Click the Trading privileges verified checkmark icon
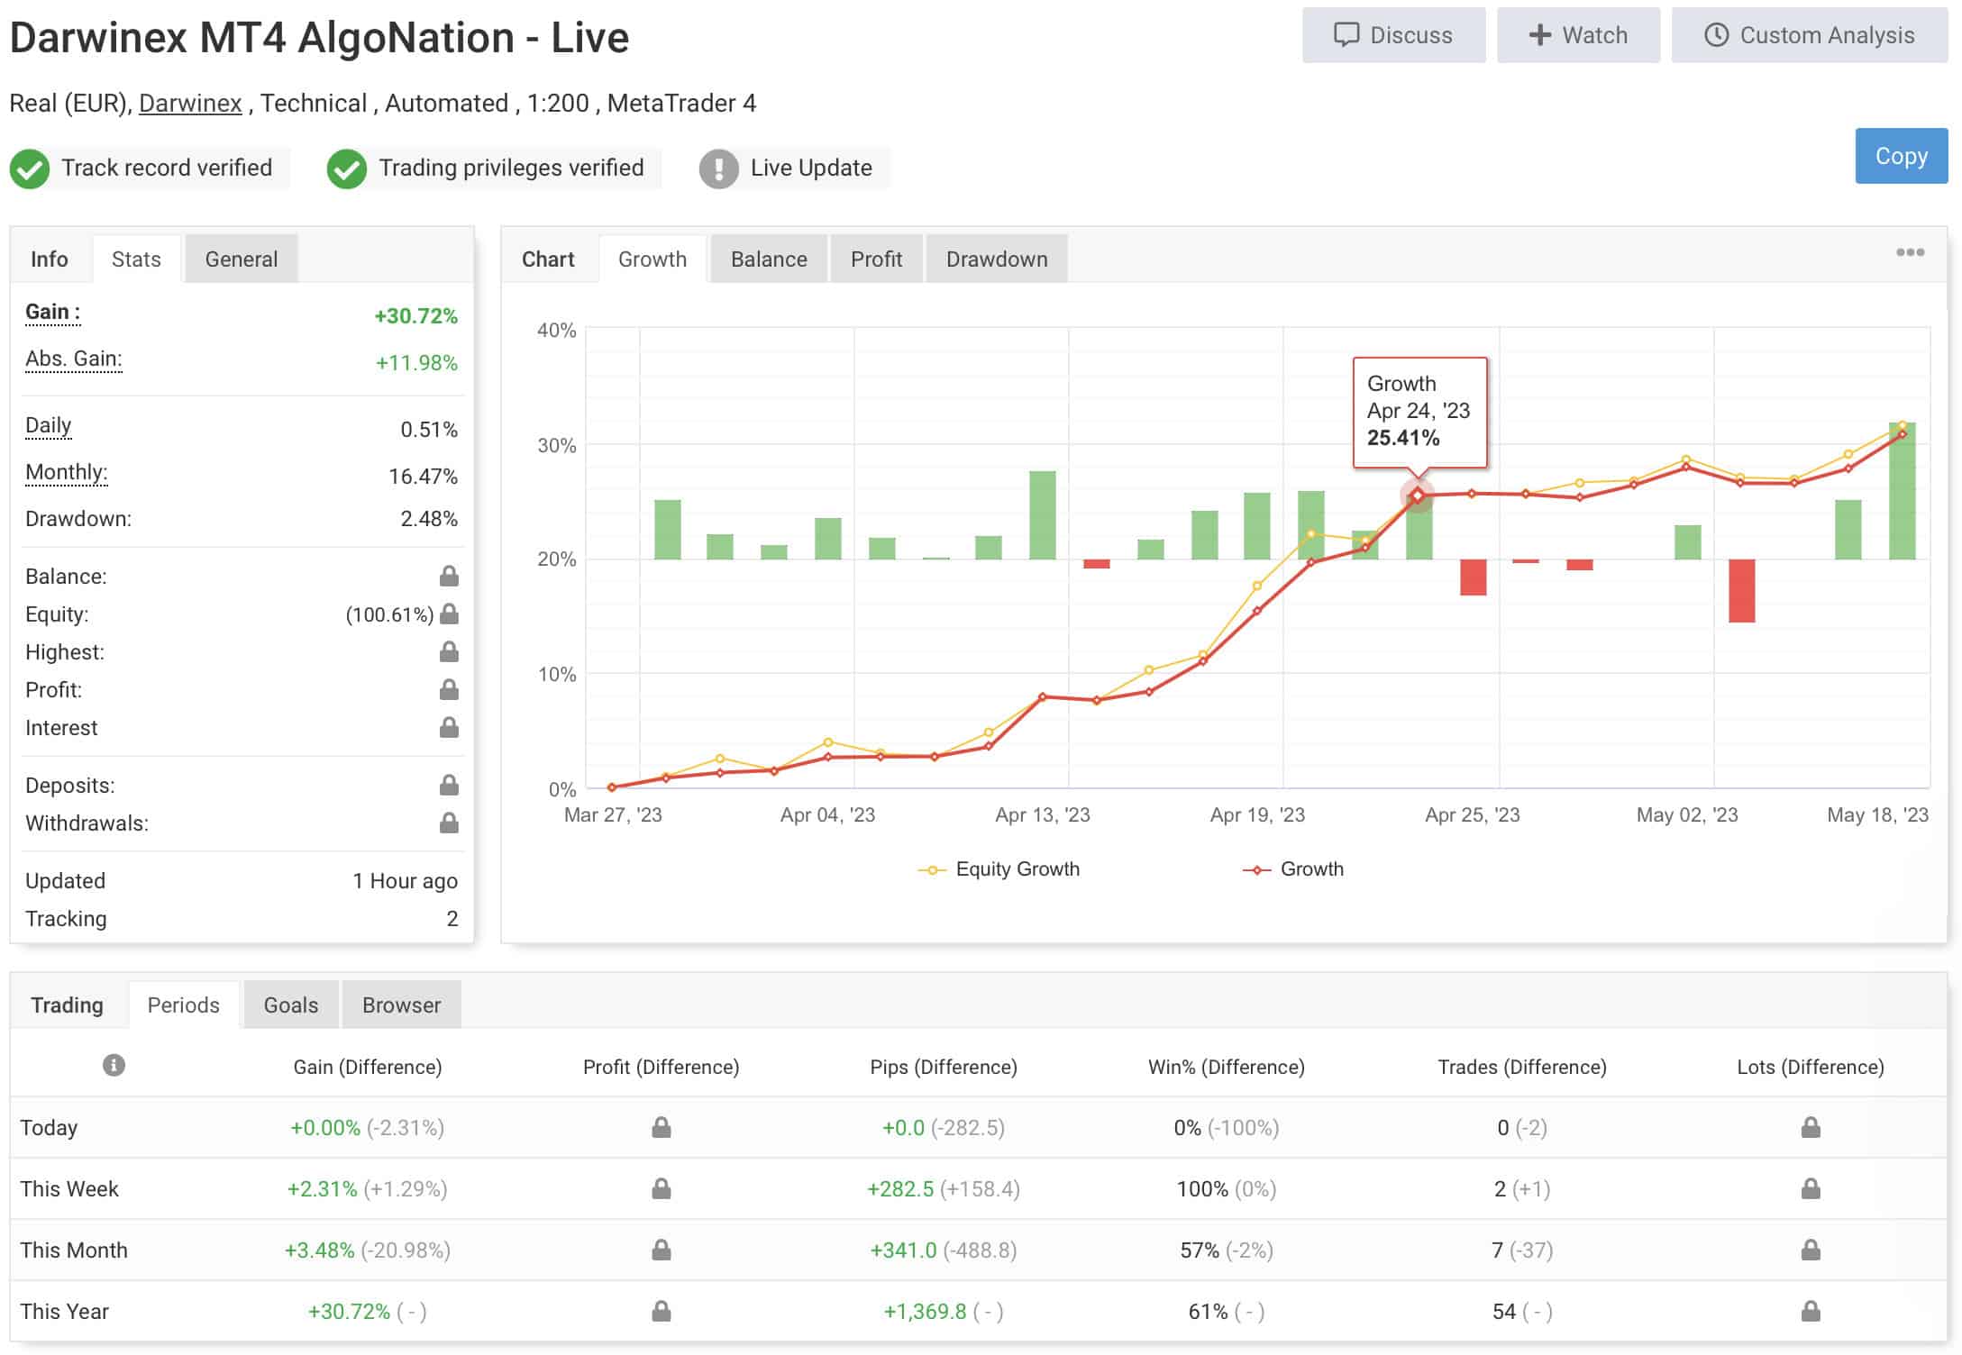The height and width of the screenshot is (1355, 1962). point(347,168)
